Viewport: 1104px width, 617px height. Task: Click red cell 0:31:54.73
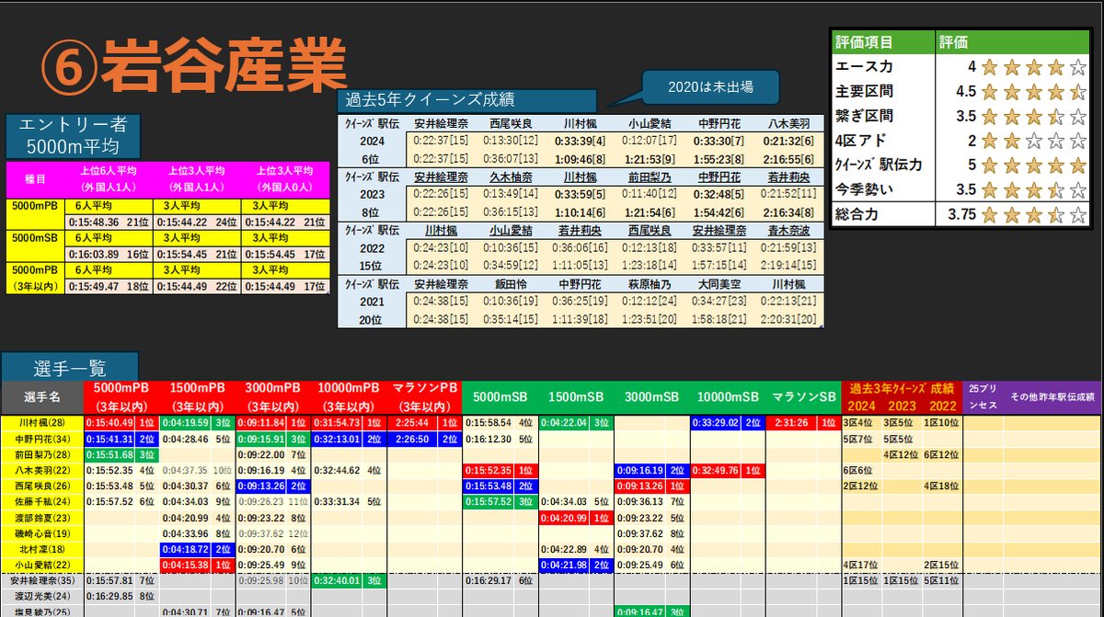(x=339, y=422)
